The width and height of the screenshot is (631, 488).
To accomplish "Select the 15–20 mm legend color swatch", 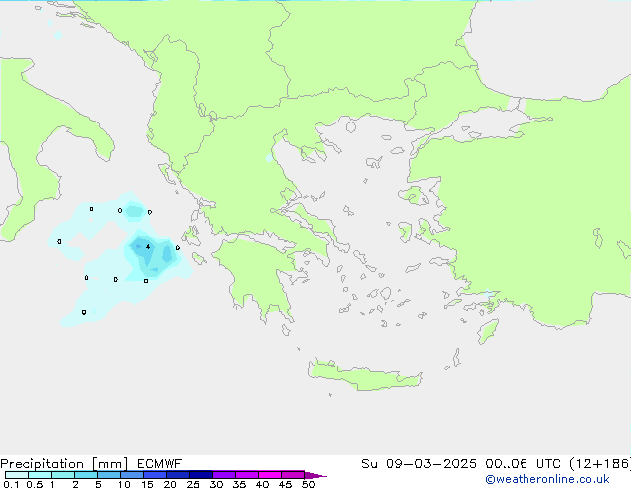I will (155, 475).
